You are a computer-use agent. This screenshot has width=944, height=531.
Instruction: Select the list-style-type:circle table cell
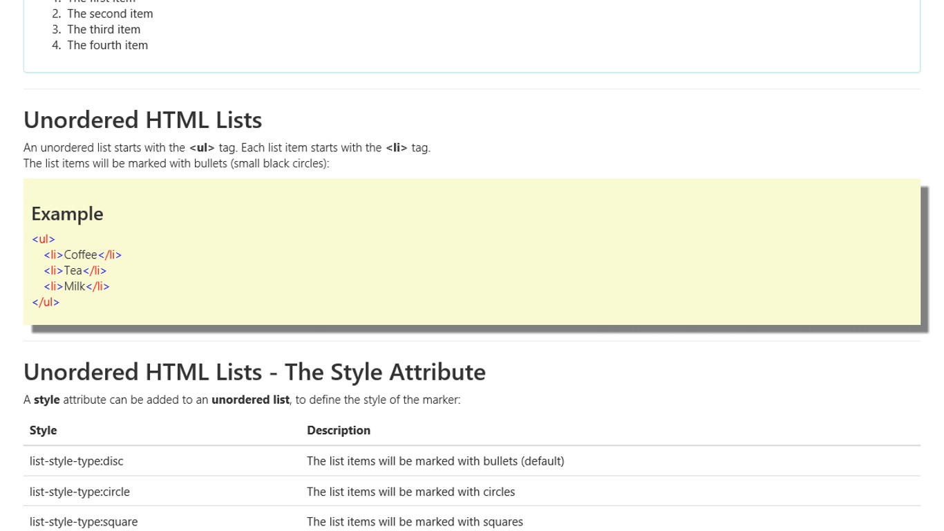point(79,492)
